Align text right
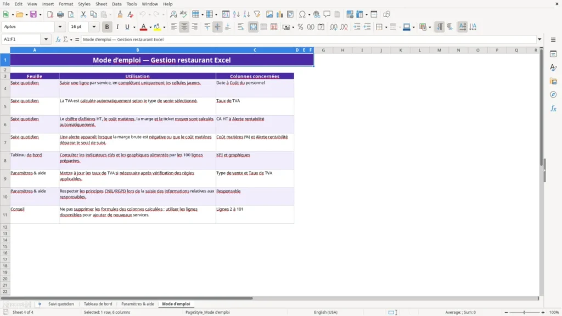The height and width of the screenshot is (316, 562). click(195, 27)
